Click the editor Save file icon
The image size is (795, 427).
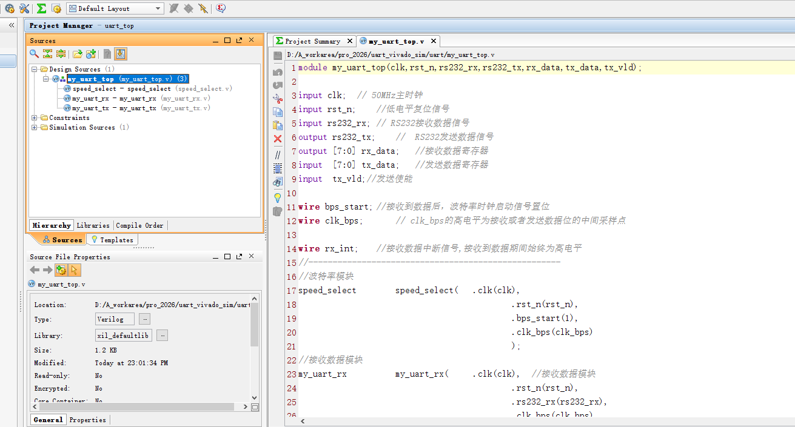point(278,56)
